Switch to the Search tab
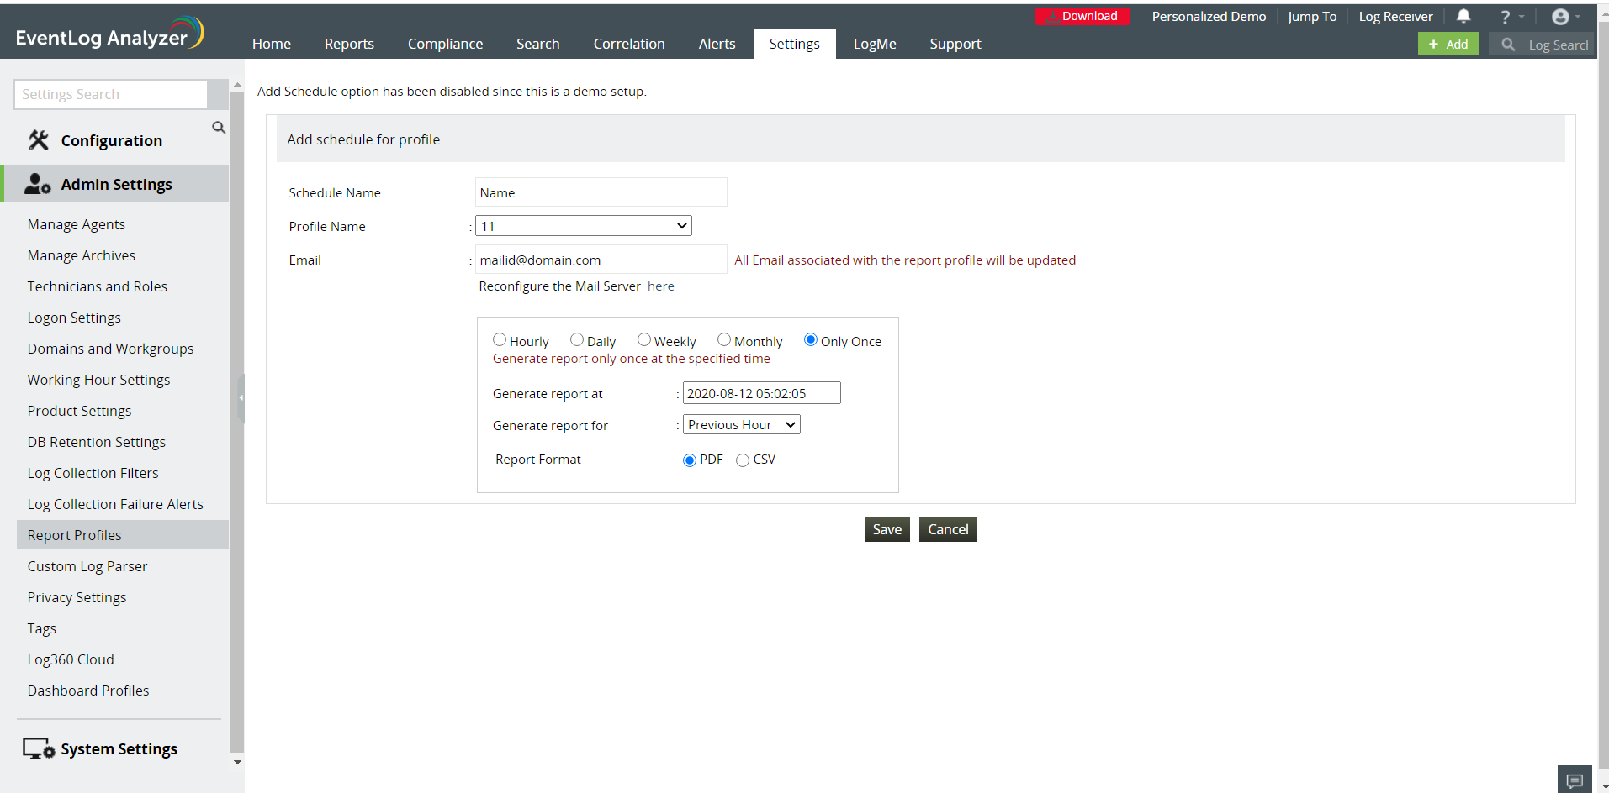Image resolution: width=1609 pixels, height=793 pixels. [x=538, y=44]
